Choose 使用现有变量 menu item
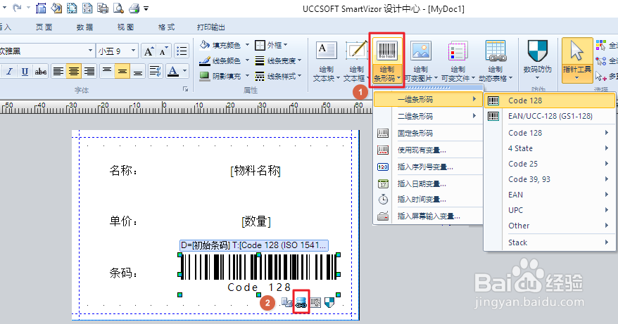Screen dimensions: 618x324 pyautogui.click(x=428, y=150)
